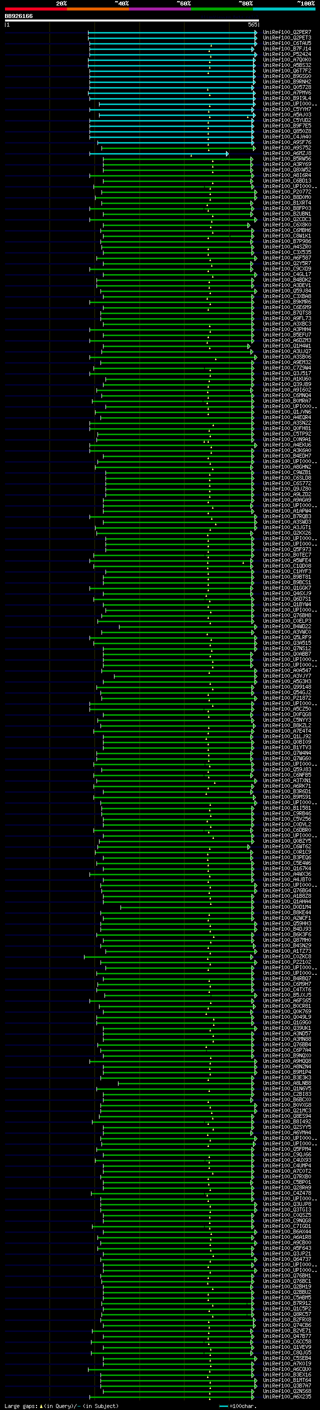
Task: Select hit label UniRef100_Q5F973
Action: [287, 549]
